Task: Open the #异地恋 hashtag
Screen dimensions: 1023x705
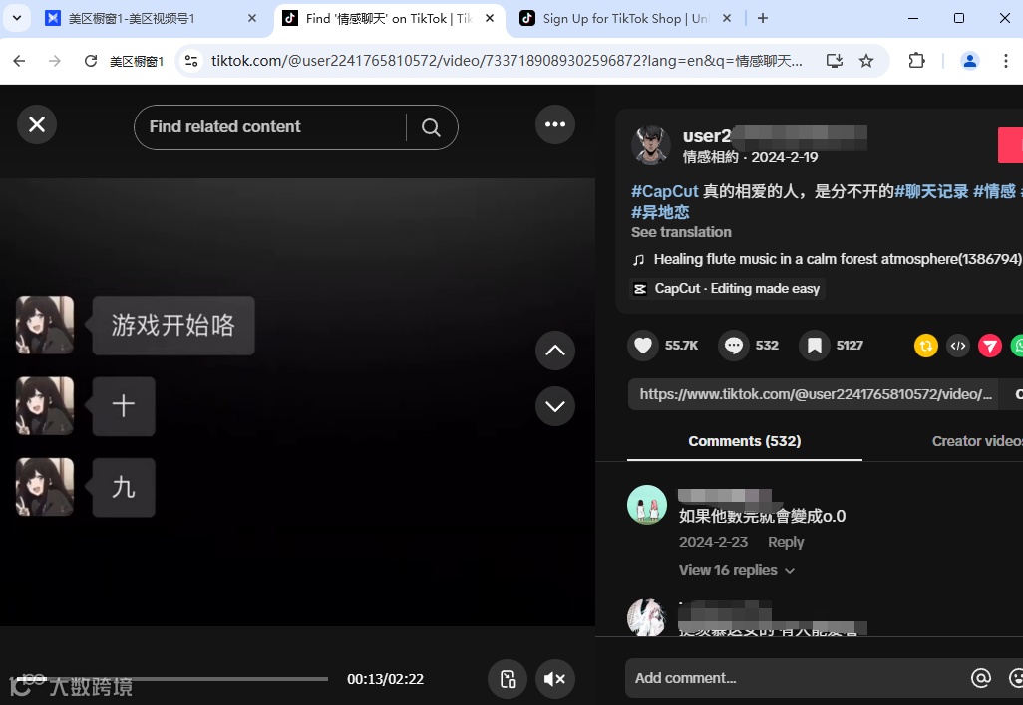Action: (x=660, y=212)
